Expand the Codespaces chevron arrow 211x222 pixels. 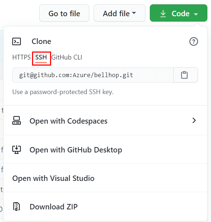tap(194, 120)
